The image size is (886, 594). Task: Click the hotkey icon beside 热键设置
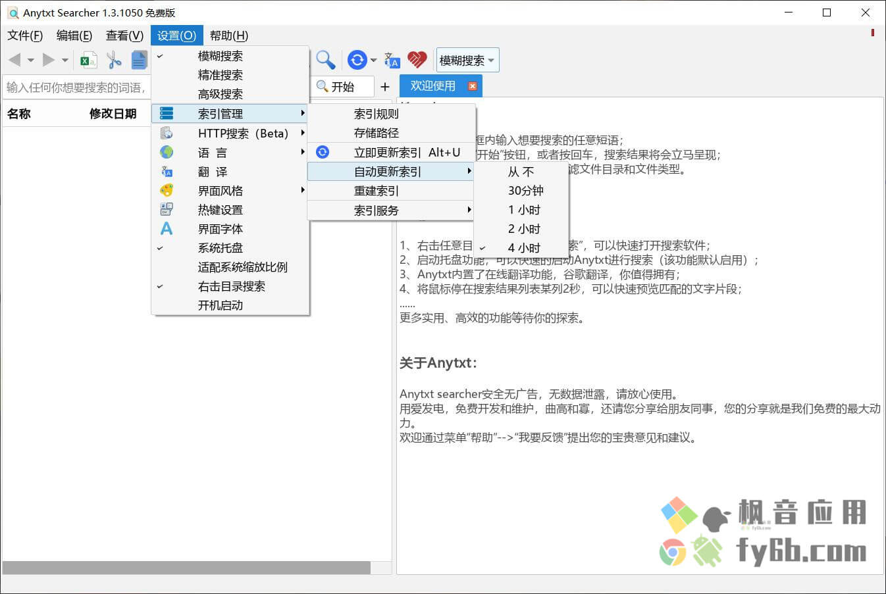click(167, 209)
